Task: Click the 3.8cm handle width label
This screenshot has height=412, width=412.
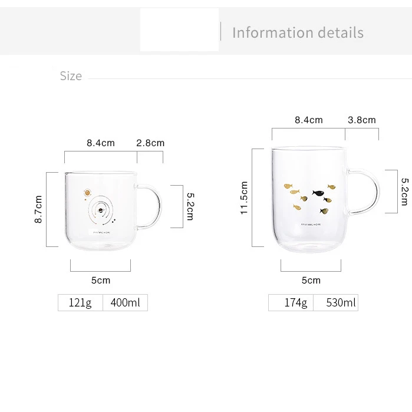Action: click(x=361, y=120)
